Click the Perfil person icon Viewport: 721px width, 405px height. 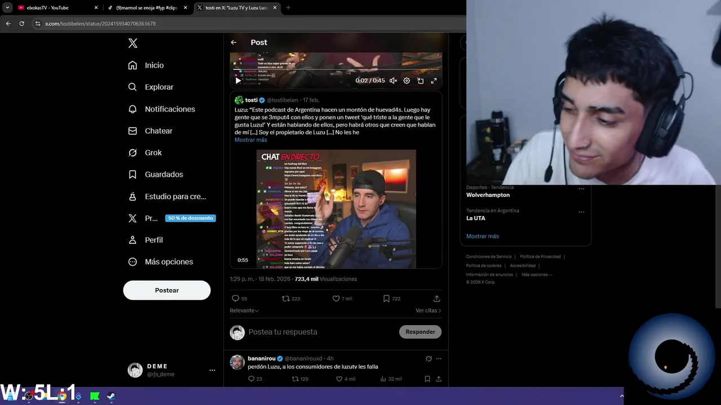click(x=132, y=240)
